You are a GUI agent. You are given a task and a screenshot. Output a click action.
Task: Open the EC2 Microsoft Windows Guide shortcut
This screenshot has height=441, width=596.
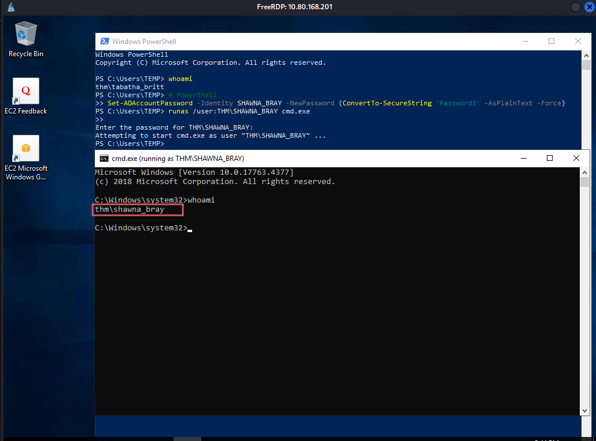[25, 149]
